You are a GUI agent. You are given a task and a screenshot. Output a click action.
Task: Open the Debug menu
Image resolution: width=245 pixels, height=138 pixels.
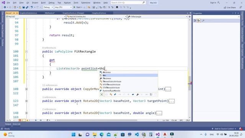pyautogui.click(x=51, y=3)
